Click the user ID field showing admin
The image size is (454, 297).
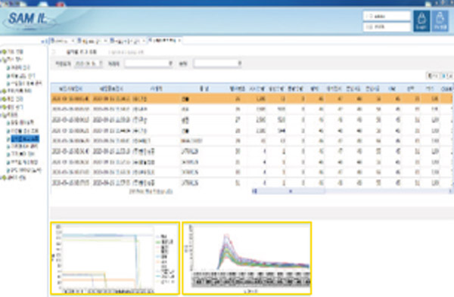387,16
